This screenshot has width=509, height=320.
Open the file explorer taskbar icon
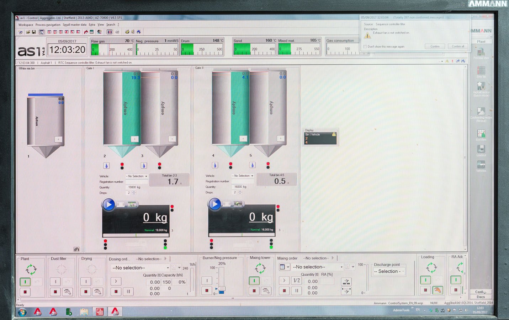pos(84,312)
